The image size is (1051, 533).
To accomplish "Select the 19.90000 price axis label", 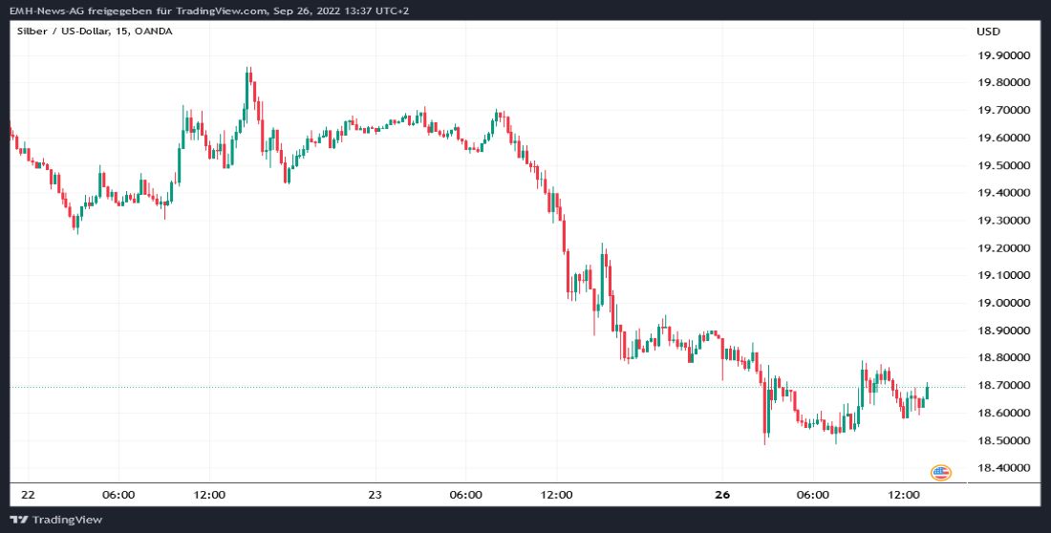I will [x=1002, y=55].
